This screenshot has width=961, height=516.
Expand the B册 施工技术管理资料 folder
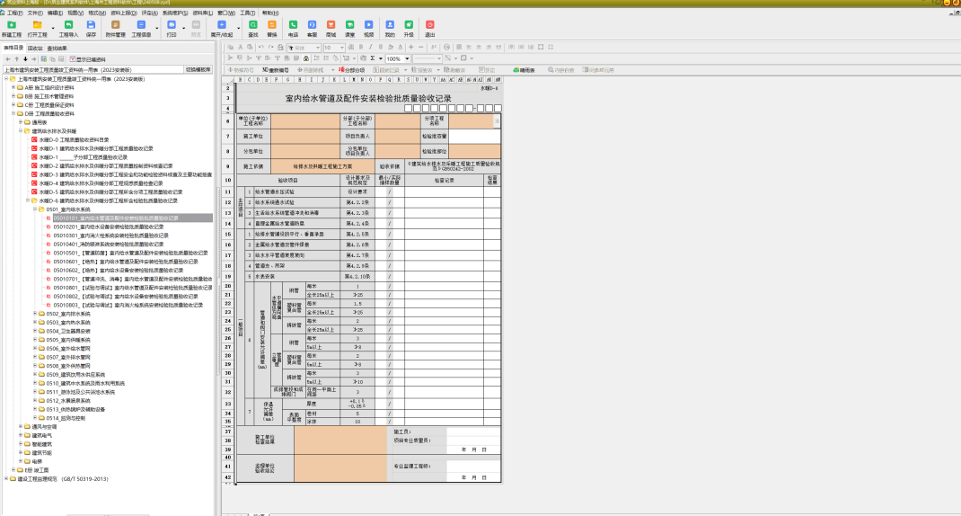click(13, 96)
